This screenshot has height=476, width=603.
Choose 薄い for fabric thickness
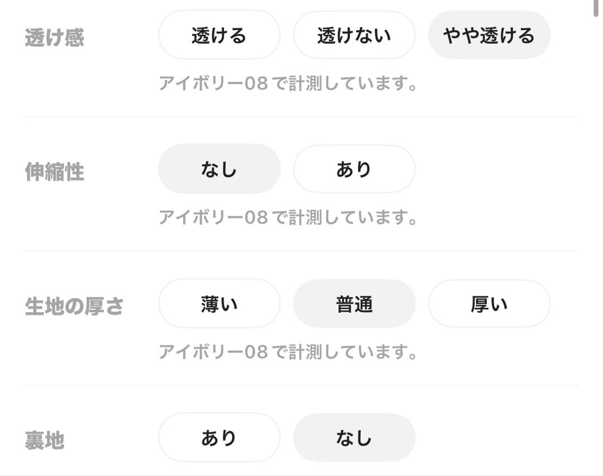(x=219, y=303)
